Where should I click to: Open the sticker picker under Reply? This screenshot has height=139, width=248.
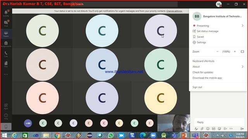[x=219, y=129]
